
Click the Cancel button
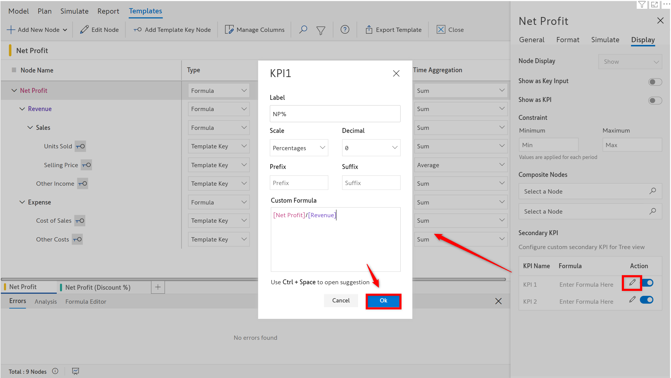341,301
